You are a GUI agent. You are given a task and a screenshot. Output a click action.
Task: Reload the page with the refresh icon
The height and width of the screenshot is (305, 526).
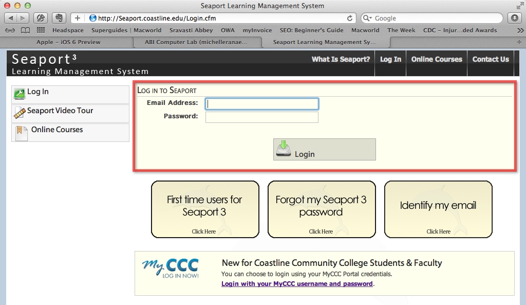[x=349, y=18]
